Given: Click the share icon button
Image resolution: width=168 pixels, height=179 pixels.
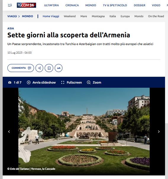Looking at the screenshot, I should pyautogui.click(x=39, y=68).
